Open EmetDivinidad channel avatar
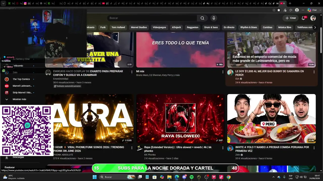Image resolution: width=323 pixels, height=181 pixels. point(48,73)
